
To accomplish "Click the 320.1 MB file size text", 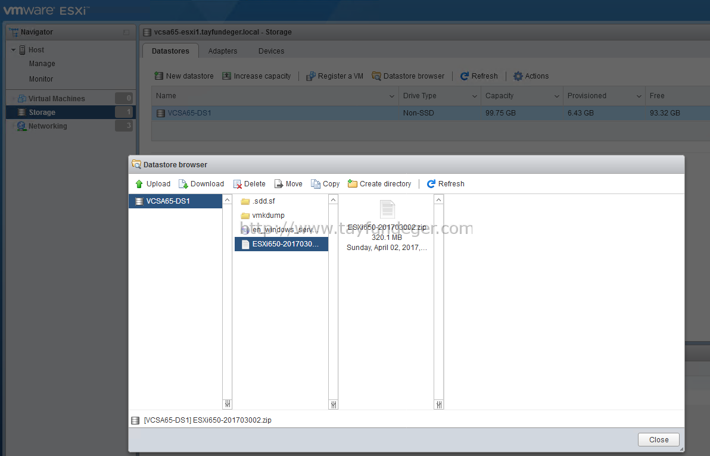I will pos(387,238).
